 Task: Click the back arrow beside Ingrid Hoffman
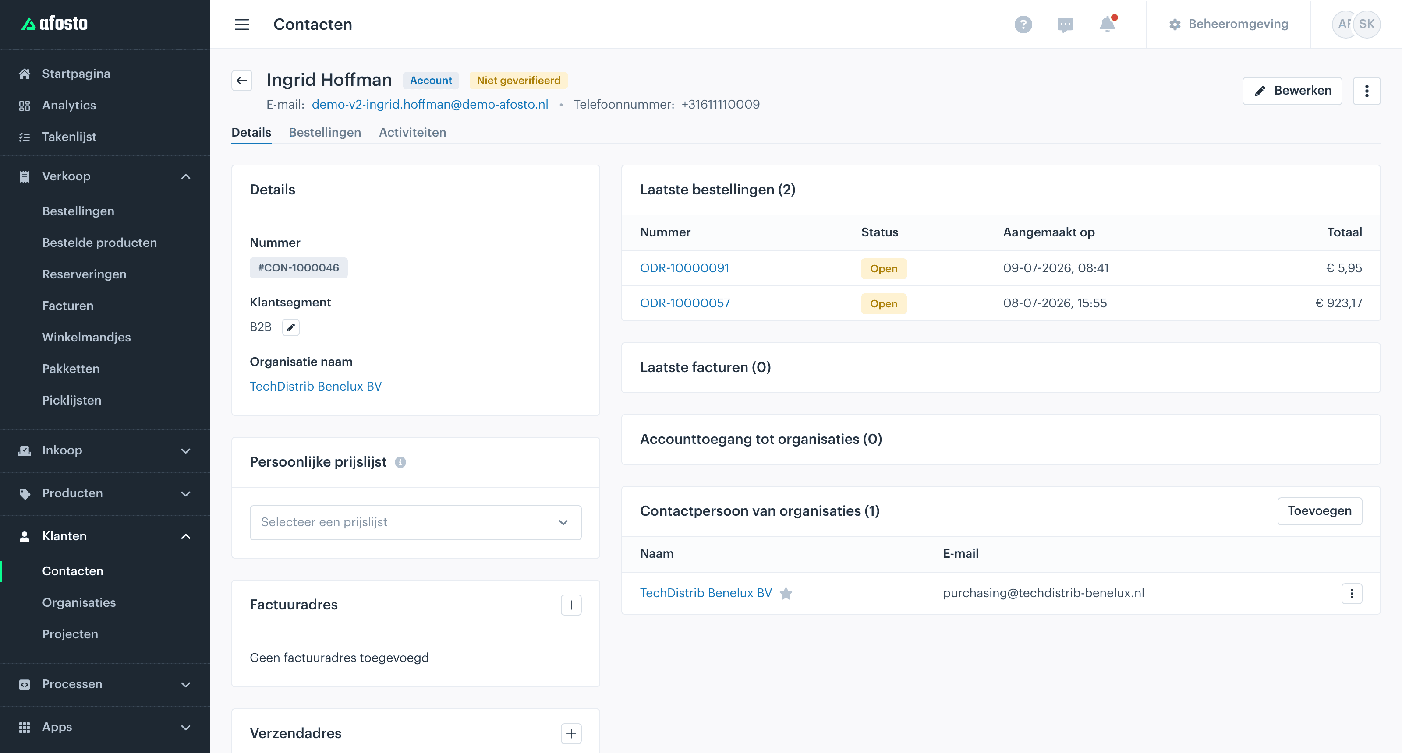(242, 81)
